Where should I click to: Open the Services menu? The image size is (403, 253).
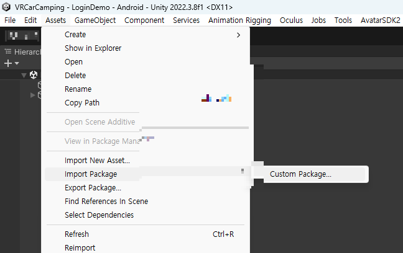click(186, 20)
